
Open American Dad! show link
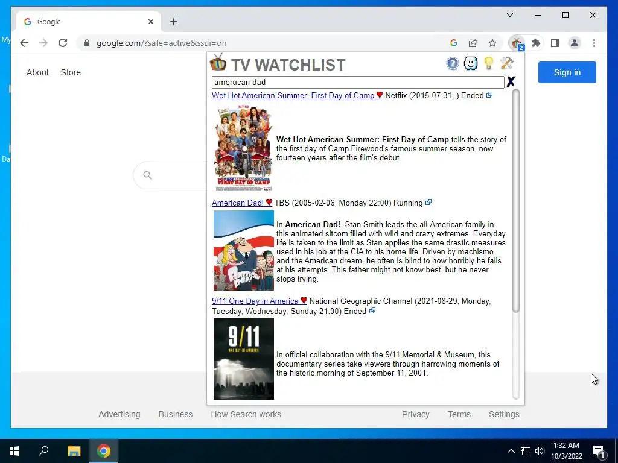238,203
